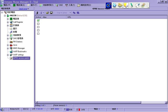
Task: Click the URL column header
Action: [117, 17]
